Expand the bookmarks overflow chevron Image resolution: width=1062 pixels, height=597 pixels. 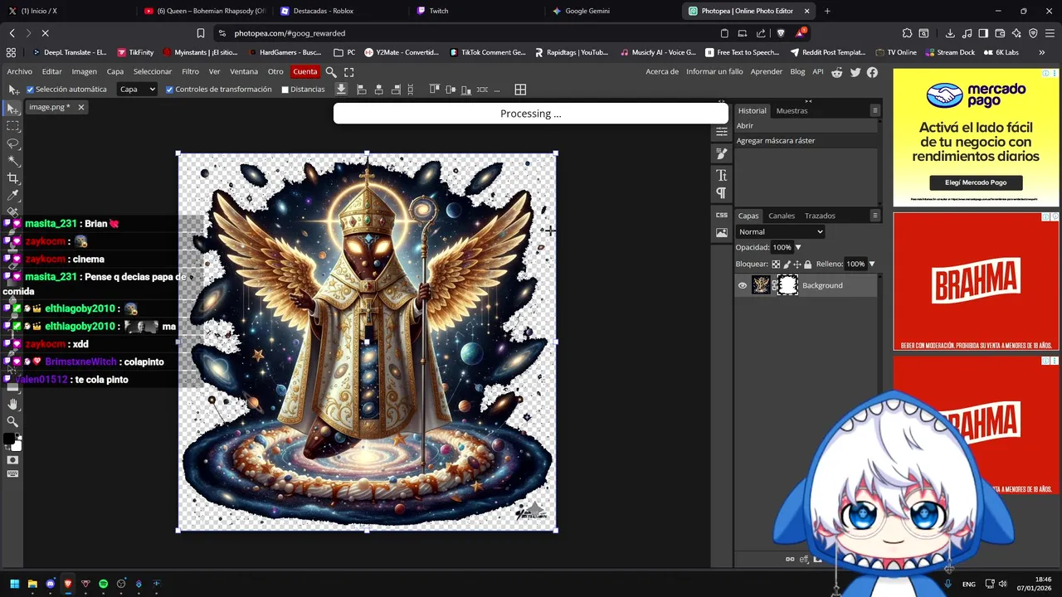pos(1041,52)
